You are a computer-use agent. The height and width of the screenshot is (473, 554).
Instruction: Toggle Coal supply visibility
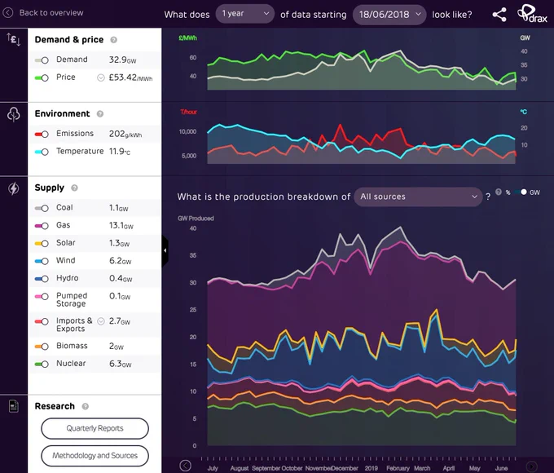(x=42, y=208)
